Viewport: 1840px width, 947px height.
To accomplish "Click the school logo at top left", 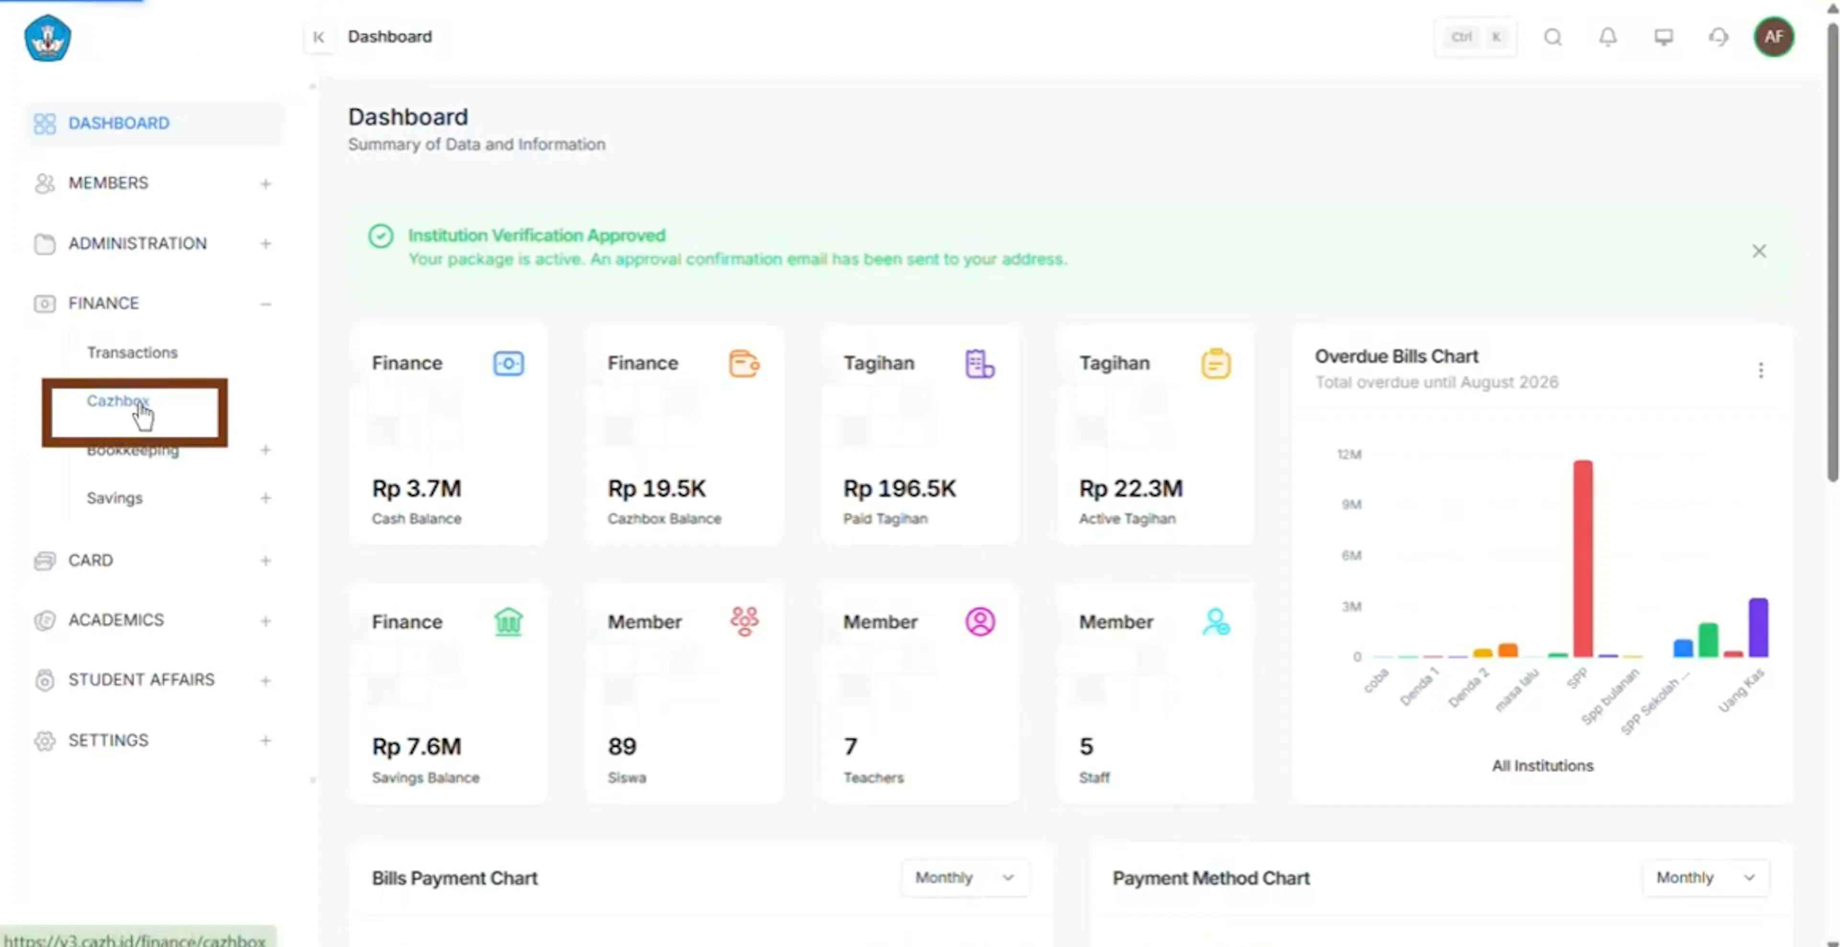I will (x=48, y=38).
